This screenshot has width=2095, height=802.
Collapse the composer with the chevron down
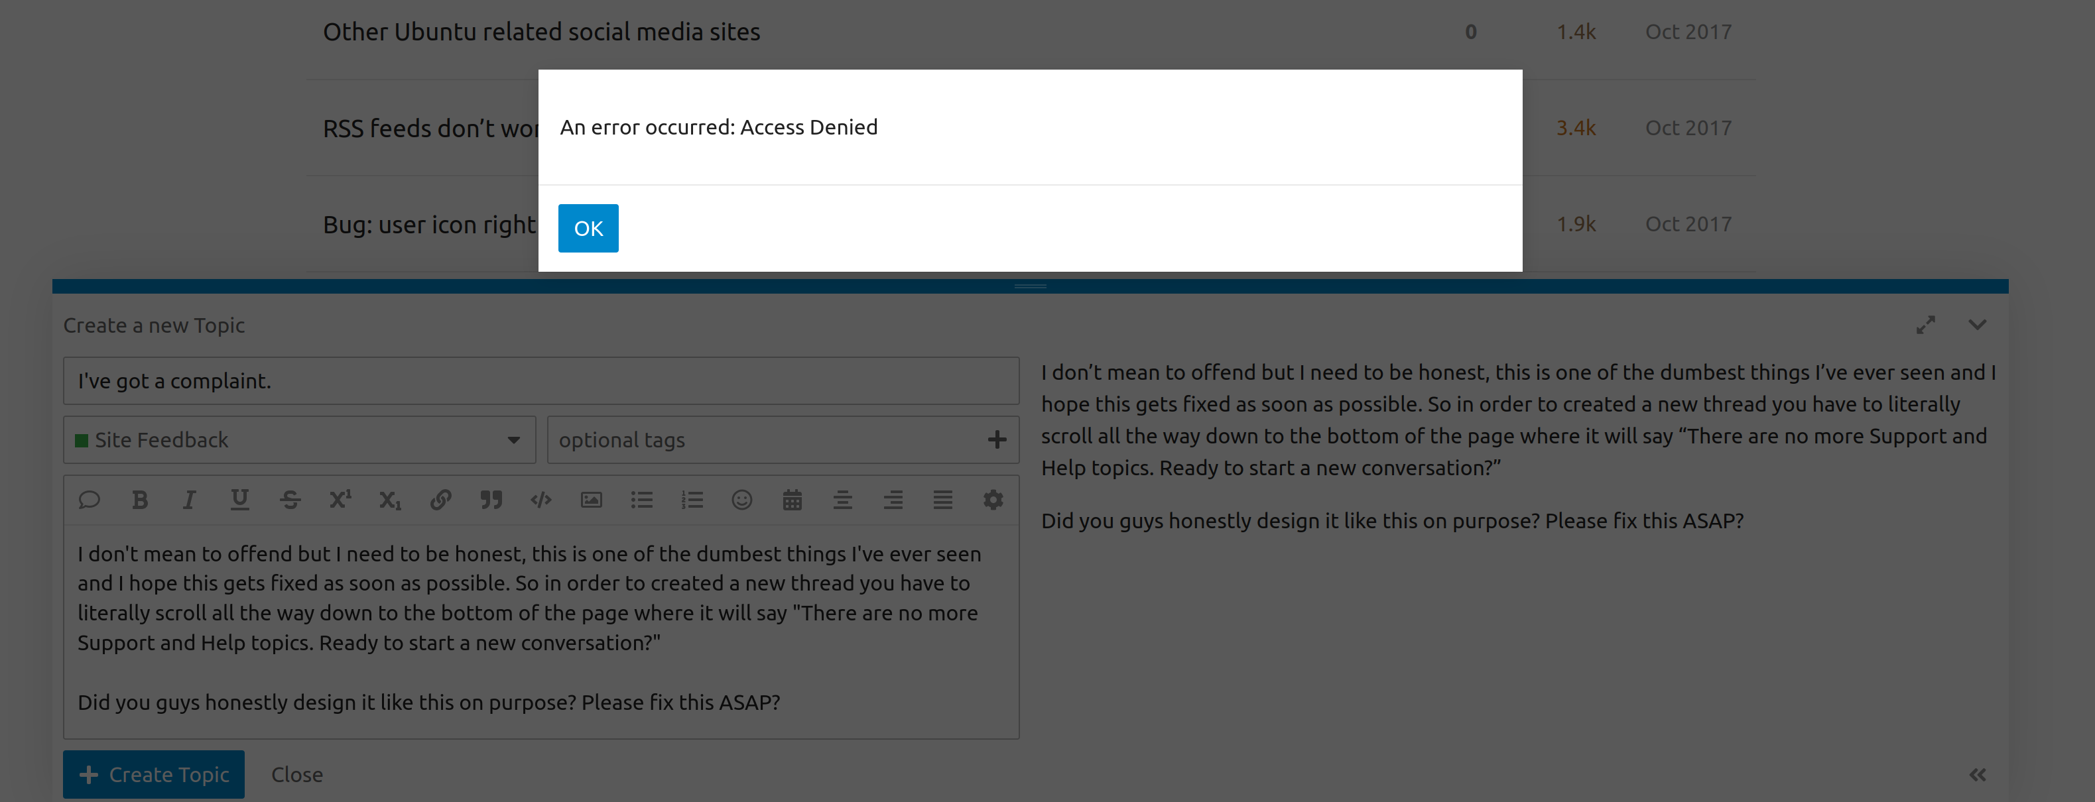click(x=1977, y=325)
